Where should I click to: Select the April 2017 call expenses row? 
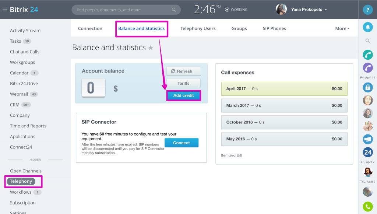284,89
